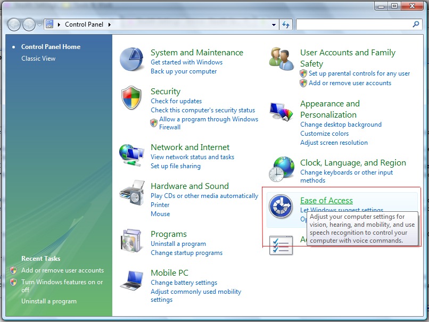The width and height of the screenshot is (429, 322).
Task: Click the User Accounts people icon
Action: (x=281, y=59)
